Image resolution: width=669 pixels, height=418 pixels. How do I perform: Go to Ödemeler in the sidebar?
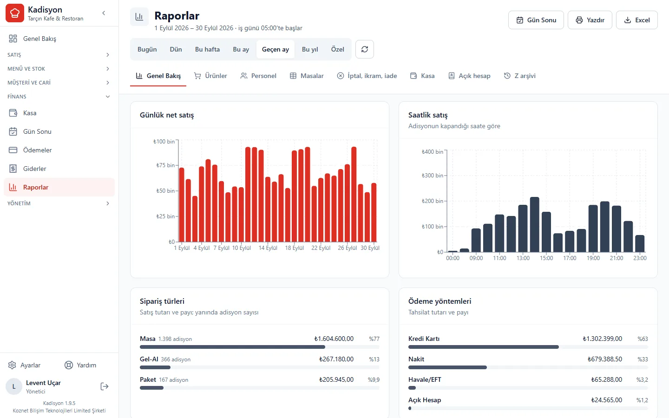pyautogui.click(x=59, y=150)
